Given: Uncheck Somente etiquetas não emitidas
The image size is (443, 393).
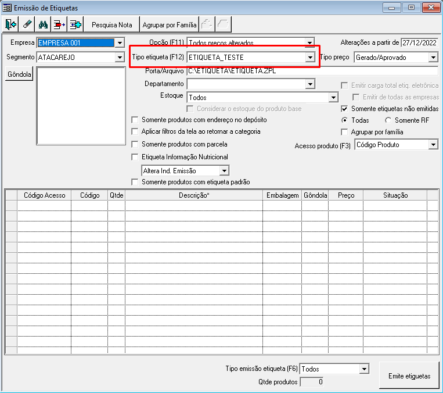Looking at the screenshot, I should [x=344, y=109].
